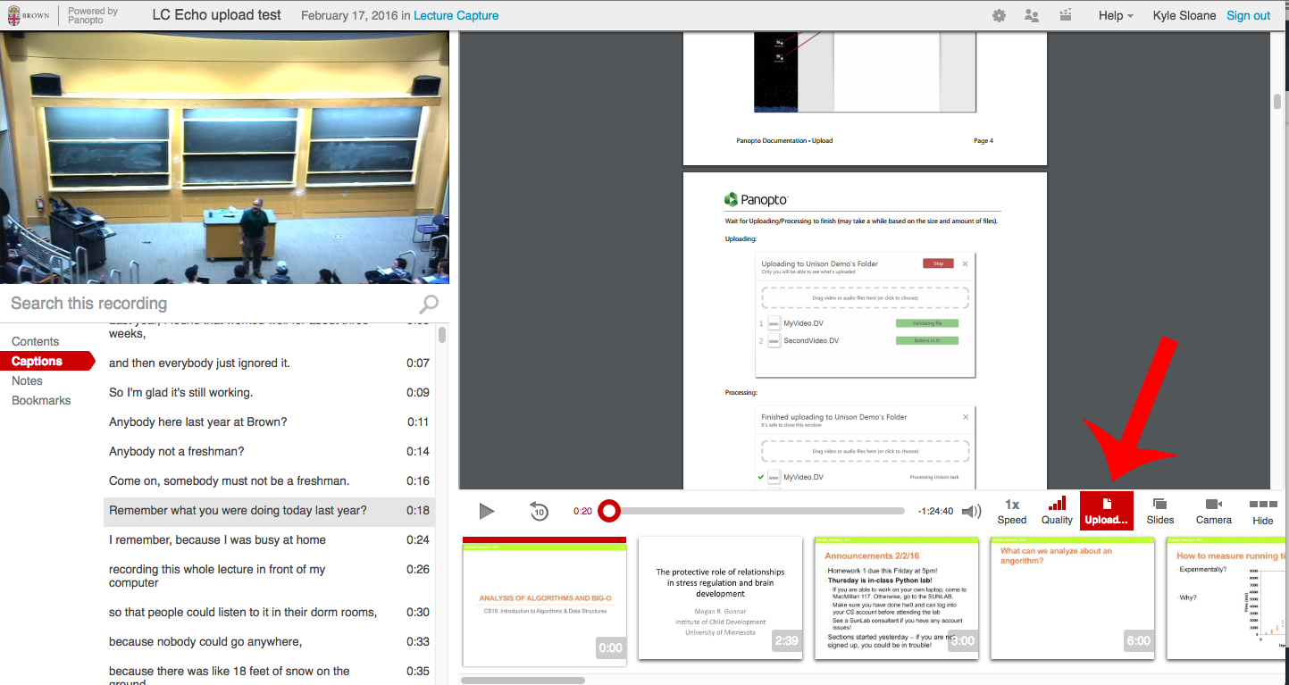This screenshot has width=1289, height=685.
Task: Toggle the Camera stream
Action: pos(1214,511)
